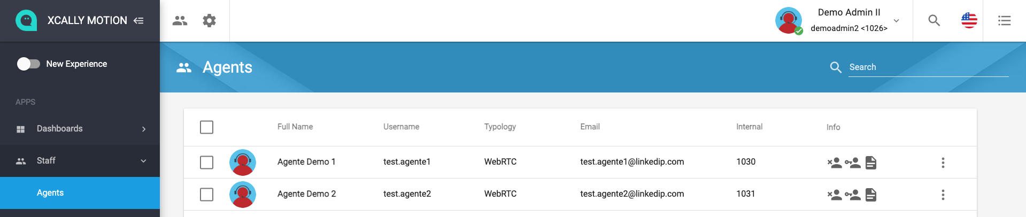This screenshot has height=217, width=1026.
Task: Open more options for Agente Demo 1
Action: 943,162
